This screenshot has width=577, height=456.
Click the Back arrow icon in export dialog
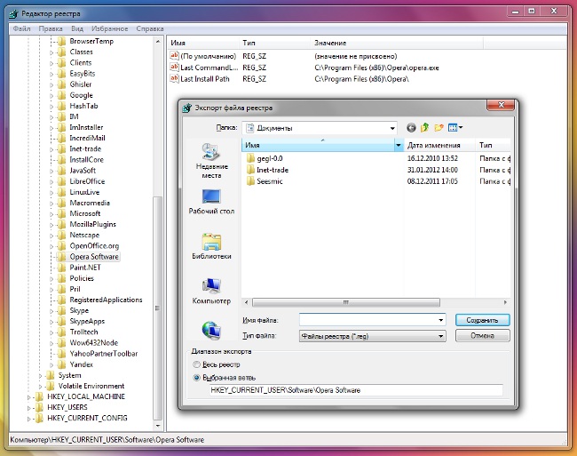(411, 128)
